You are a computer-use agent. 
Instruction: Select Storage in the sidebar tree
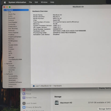tap(11, 57)
